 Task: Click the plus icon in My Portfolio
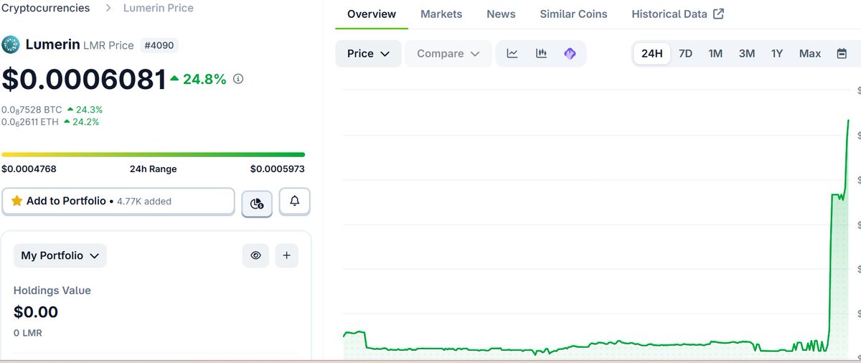[x=286, y=255]
